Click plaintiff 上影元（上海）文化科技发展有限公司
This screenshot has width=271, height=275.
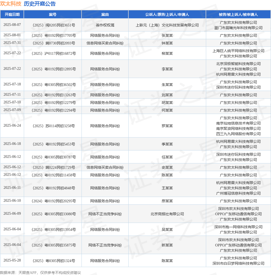coord(167,25)
